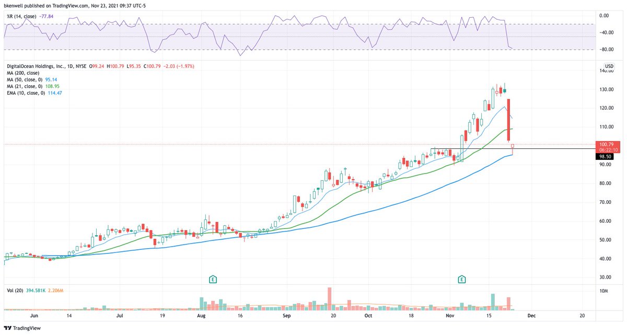Screen dimensions: 627x335
Task: Click the published-on-TradingView.com header text
Action: 75,5
